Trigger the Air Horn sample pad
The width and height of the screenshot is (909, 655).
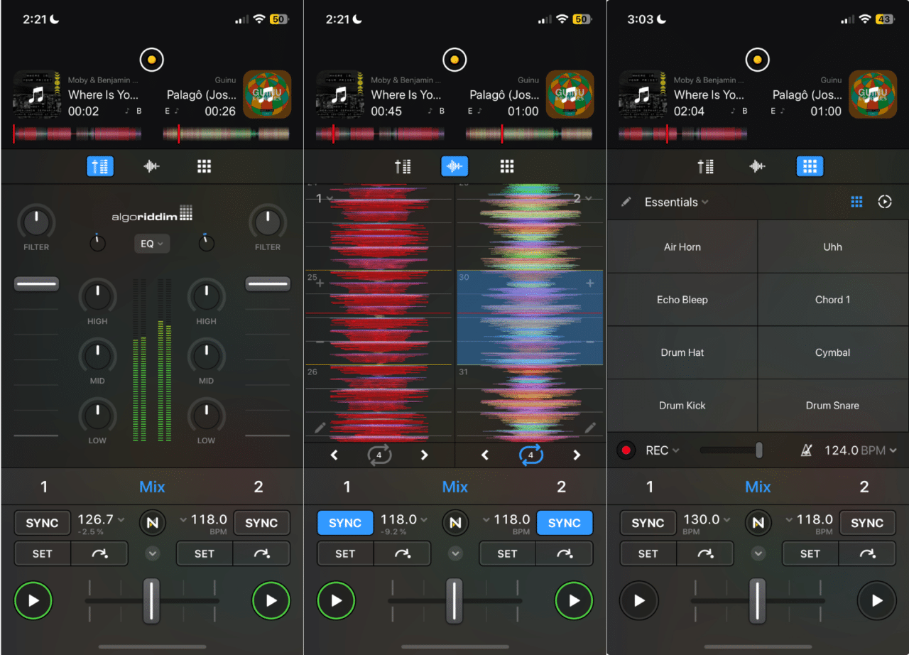coord(682,247)
